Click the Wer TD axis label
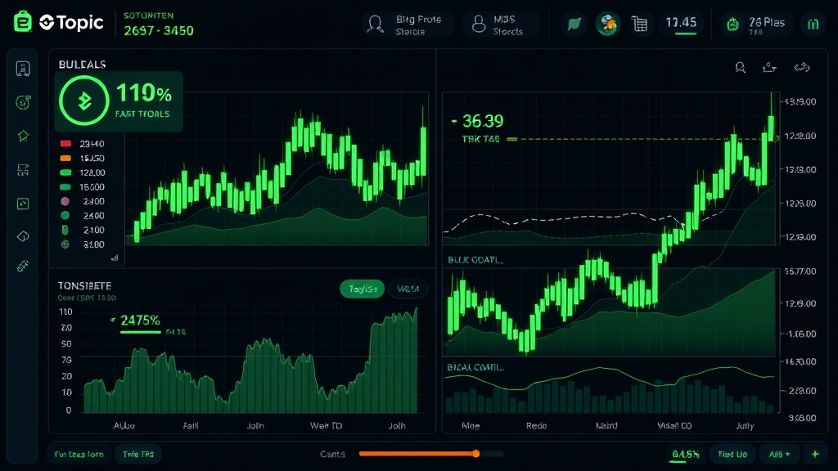 point(326,425)
